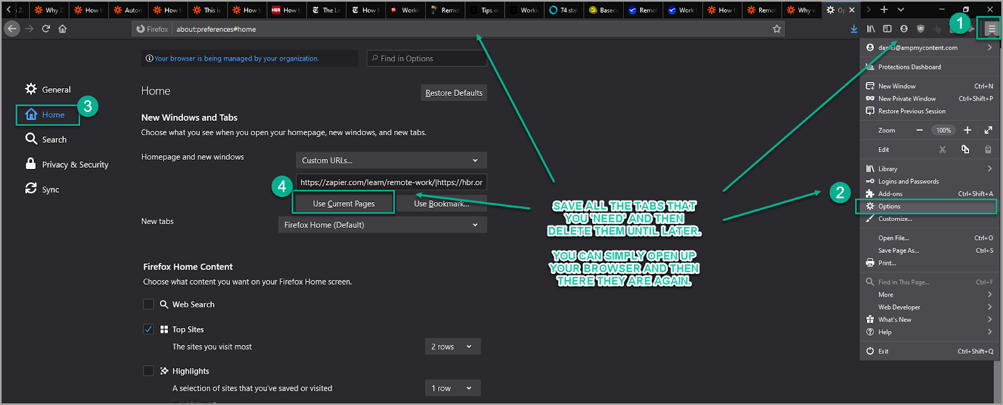The height and width of the screenshot is (405, 1003).
Task: Bookmark this page with star icon
Action: [777, 29]
